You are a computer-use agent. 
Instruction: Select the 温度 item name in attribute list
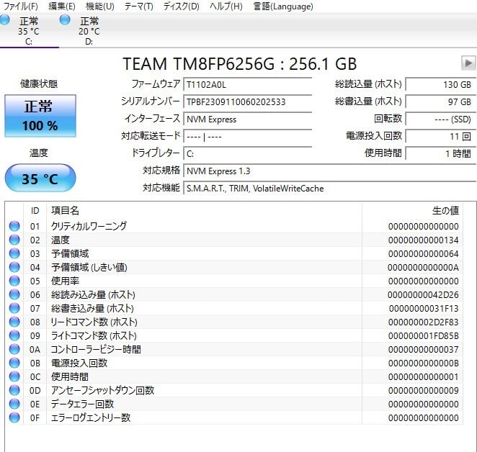pyautogui.click(x=61, y=240)
